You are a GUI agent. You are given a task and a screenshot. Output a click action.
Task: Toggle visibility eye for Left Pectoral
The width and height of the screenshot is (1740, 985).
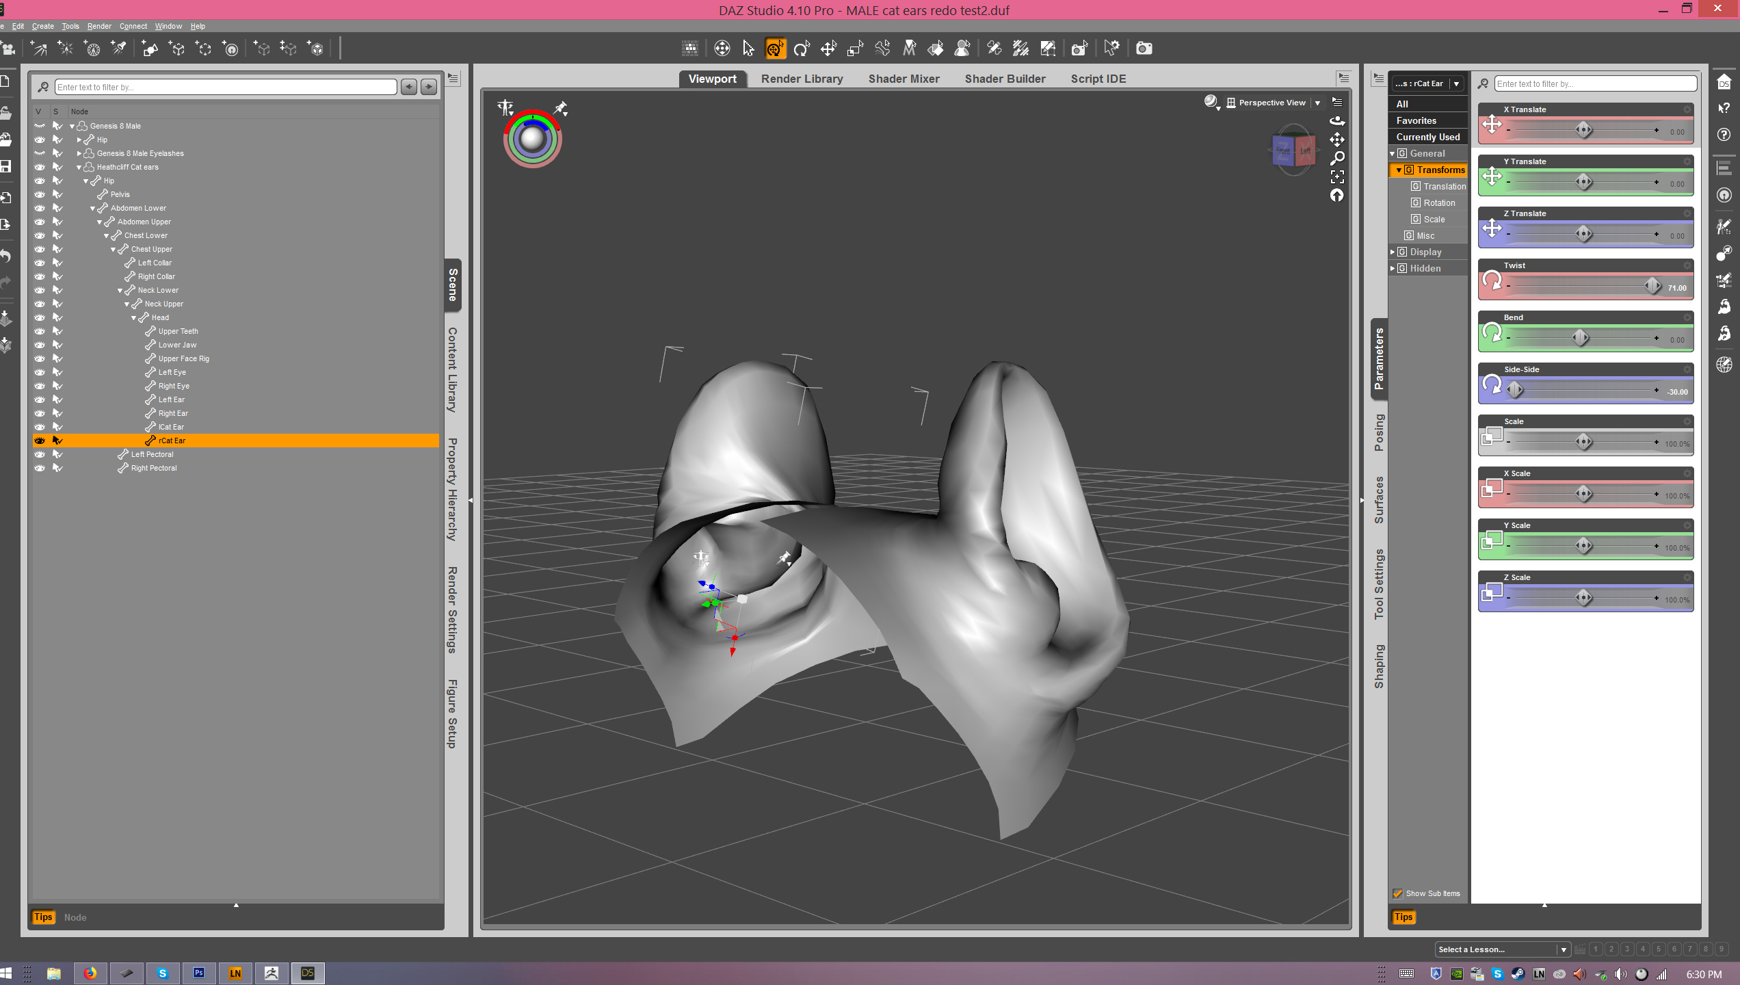pos(40,454)
